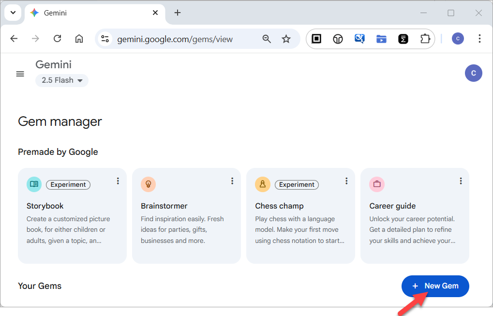Click the Chess champ description text

pyautogui.click(x=299, y=230)
